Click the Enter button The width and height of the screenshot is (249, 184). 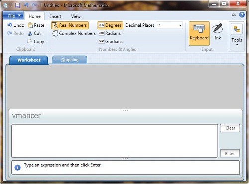click(x=230, y=154)
